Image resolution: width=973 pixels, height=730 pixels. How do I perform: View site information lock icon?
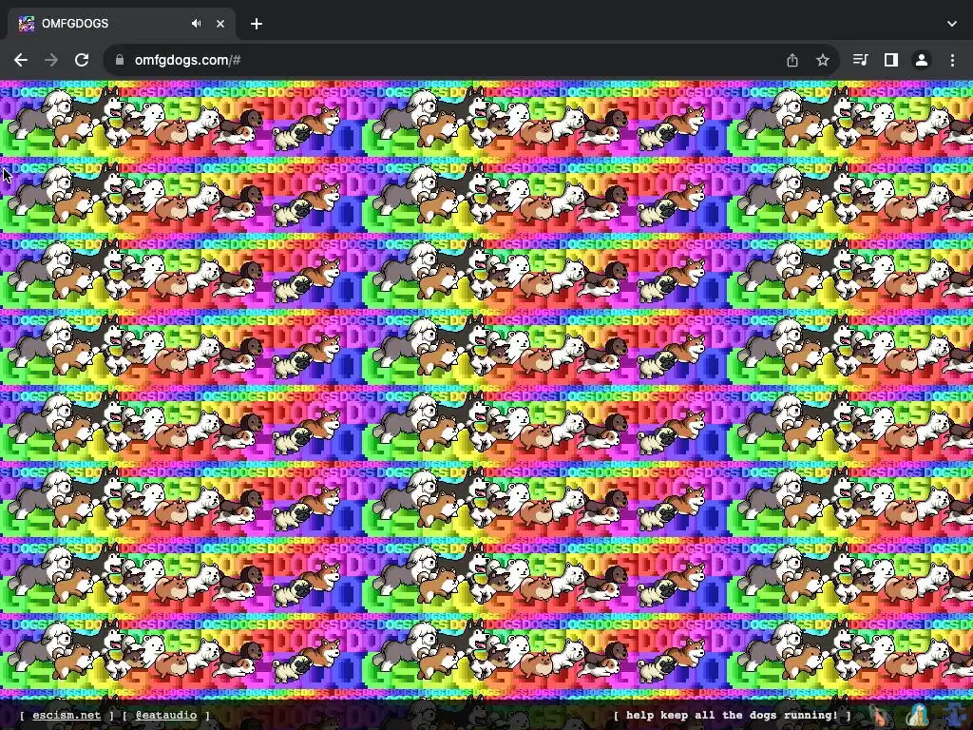coord(120,60)
